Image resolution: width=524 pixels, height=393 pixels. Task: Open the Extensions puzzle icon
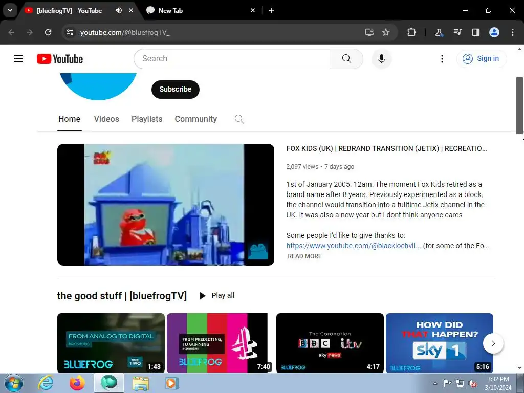411,32
